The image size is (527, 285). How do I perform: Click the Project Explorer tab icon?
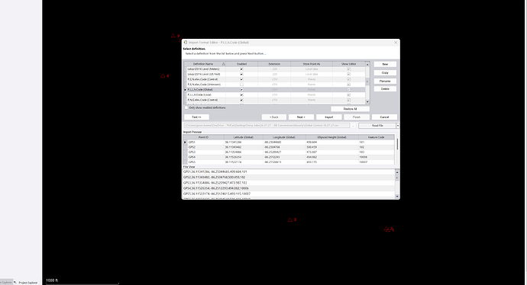coord(15,283)
